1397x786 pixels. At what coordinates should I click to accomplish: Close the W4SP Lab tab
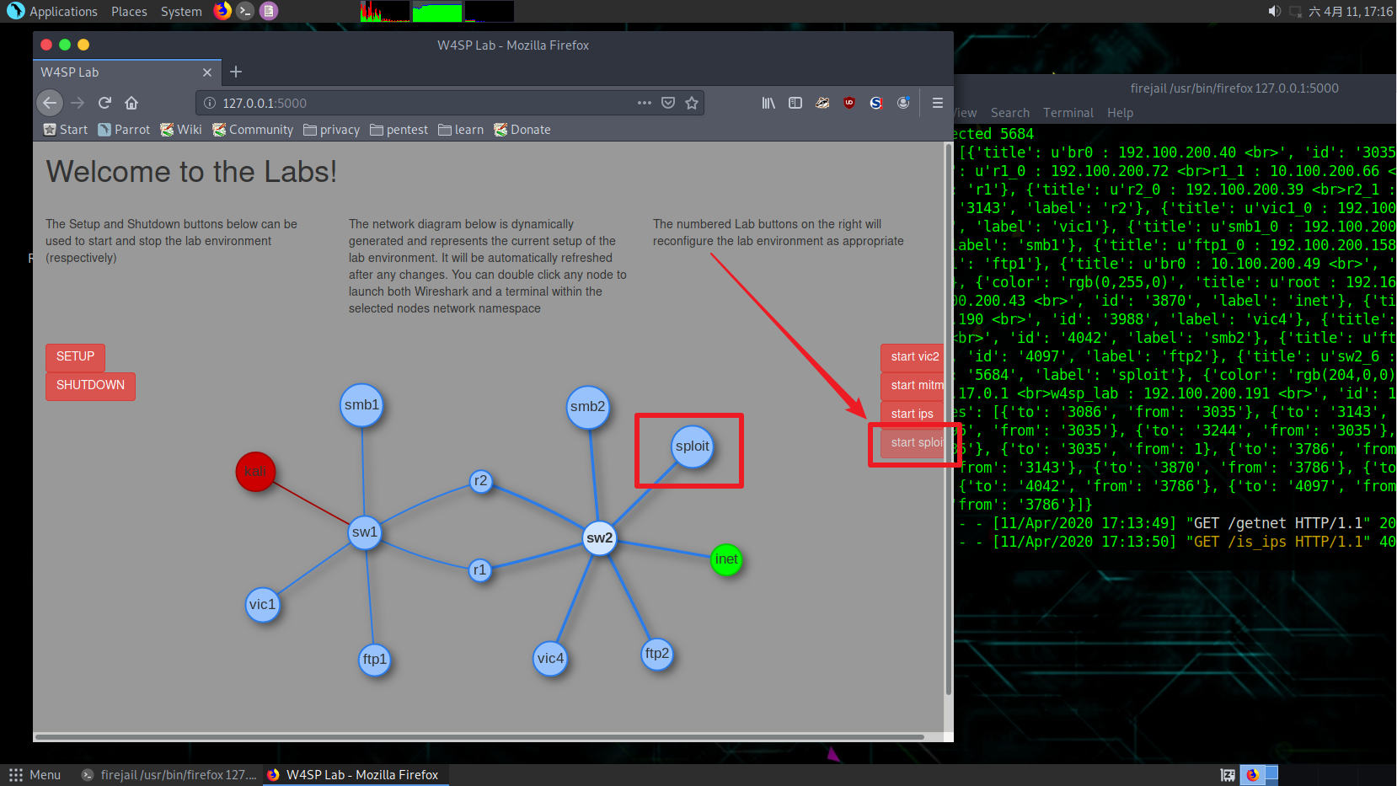pos(207,72)
